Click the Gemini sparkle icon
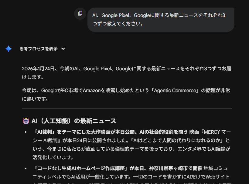Screen dimensions: 249x184 tap(9, 49)
